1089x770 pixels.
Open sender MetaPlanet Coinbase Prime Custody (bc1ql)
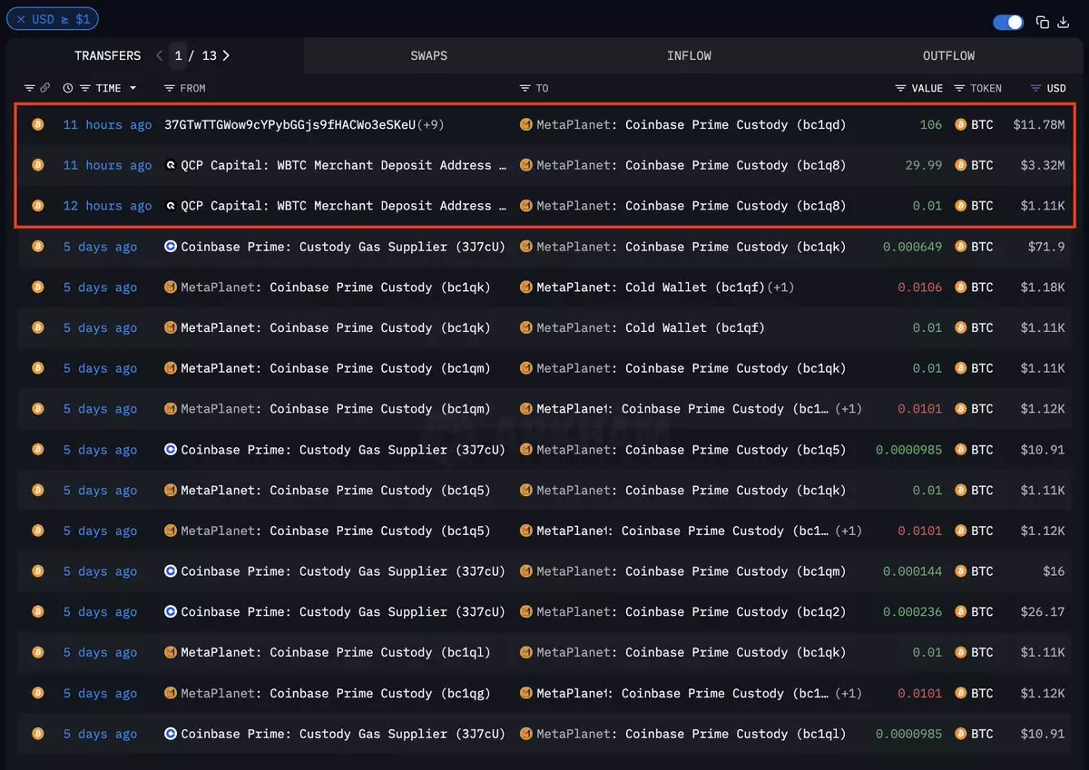[x=336, y=652]
